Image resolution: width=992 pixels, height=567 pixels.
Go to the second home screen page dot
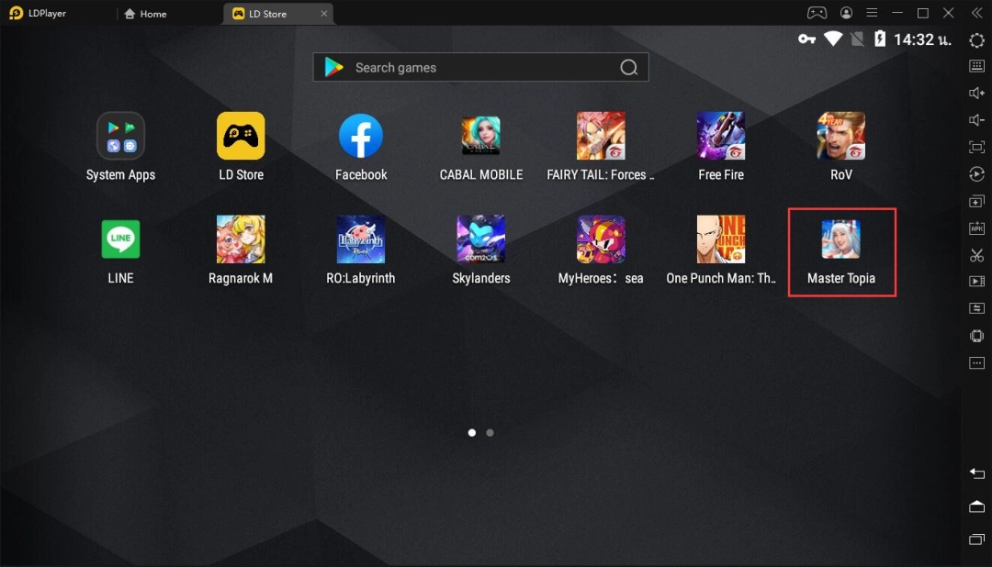(490, 432)
